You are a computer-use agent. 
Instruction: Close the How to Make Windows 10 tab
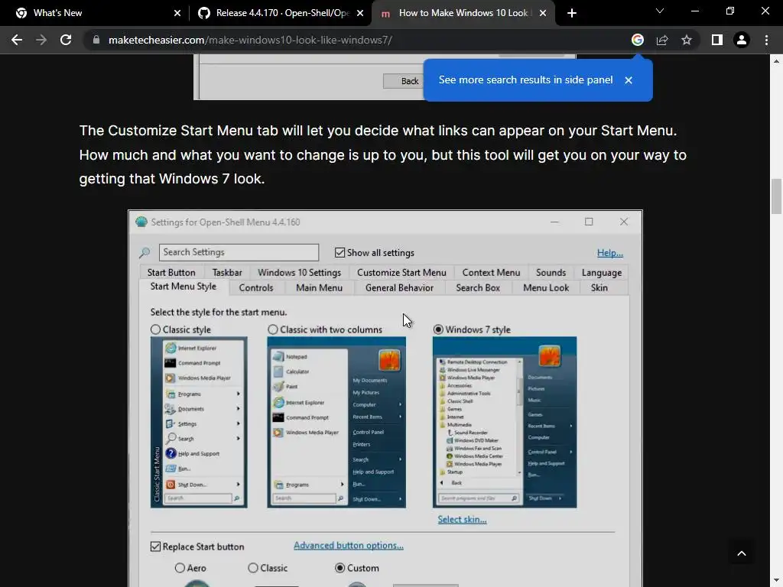pyautogui.click(x=543, y=13)
